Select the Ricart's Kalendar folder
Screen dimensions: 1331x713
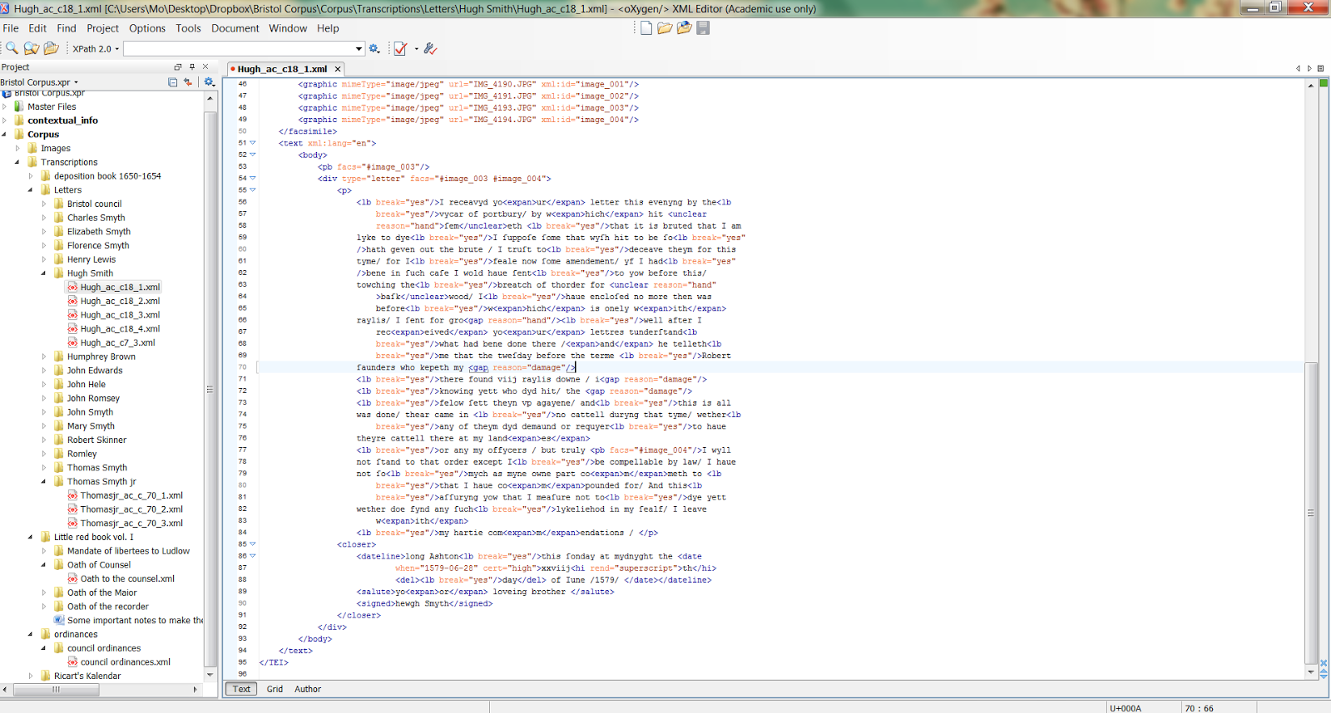point(87,676)
